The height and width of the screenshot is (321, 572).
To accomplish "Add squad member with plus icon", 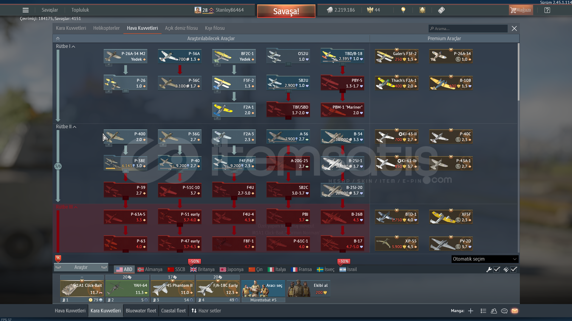I will tap(471, 311).
